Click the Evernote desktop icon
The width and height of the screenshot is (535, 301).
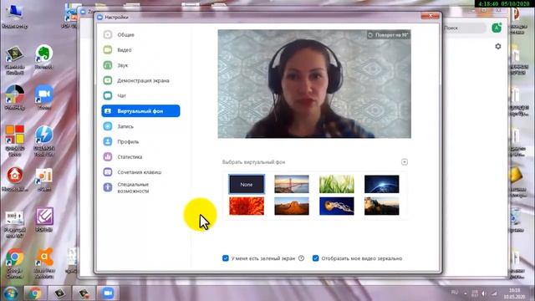pyautogui.click(x=43, y=58)
